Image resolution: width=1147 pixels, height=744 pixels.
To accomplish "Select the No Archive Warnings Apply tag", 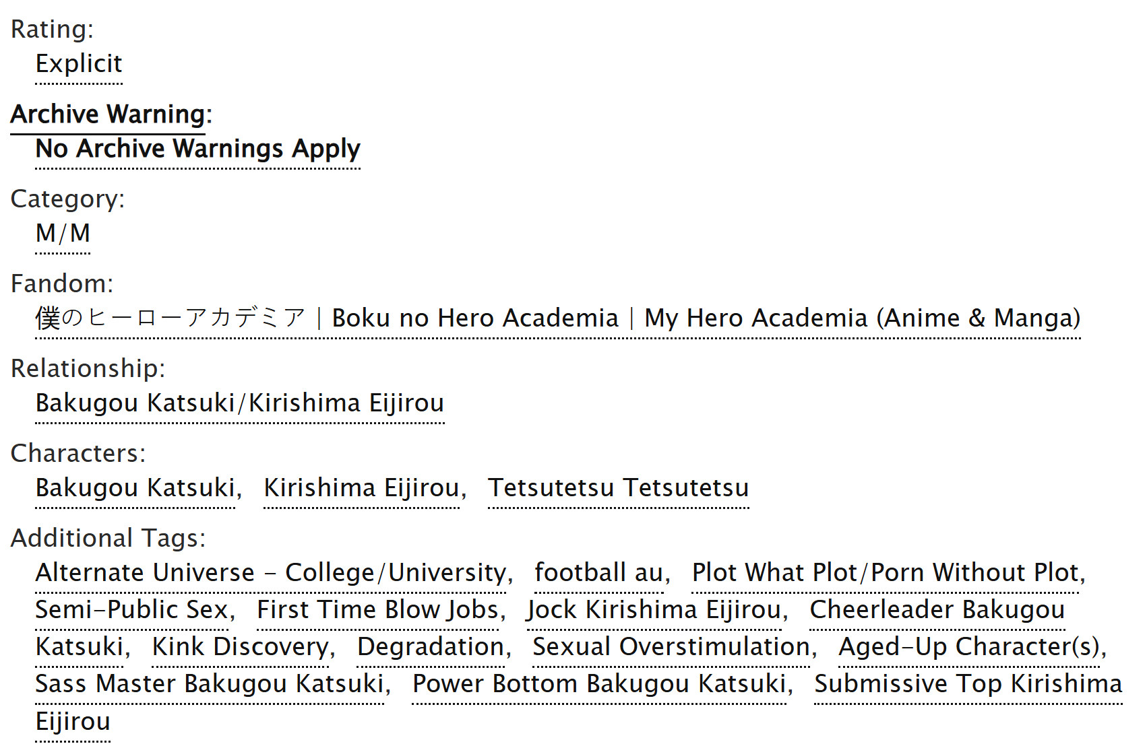I will pyautogui.click(x=197, y=149).
